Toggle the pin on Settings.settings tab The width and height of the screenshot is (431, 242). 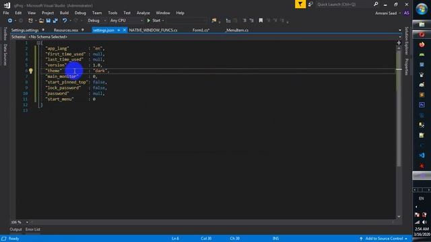43,30
